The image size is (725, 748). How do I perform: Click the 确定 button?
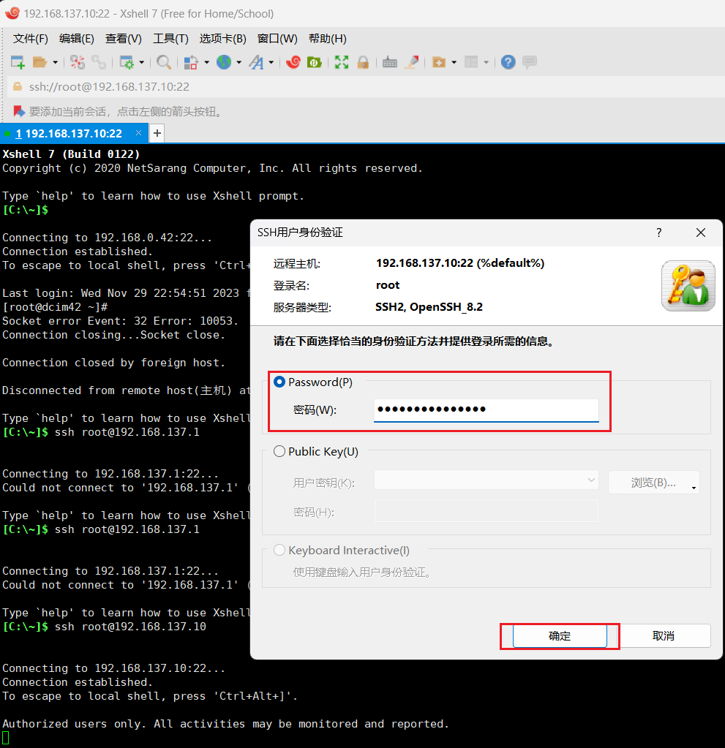560,636
